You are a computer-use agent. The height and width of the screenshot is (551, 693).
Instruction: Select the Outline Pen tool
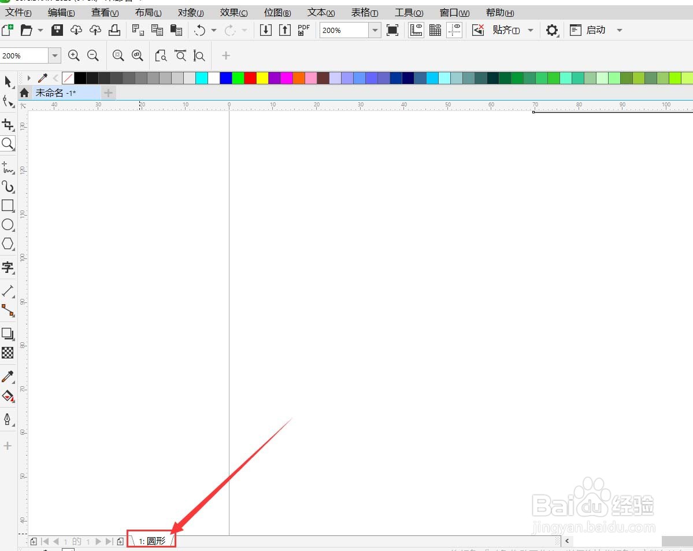(x=8, y=419)
